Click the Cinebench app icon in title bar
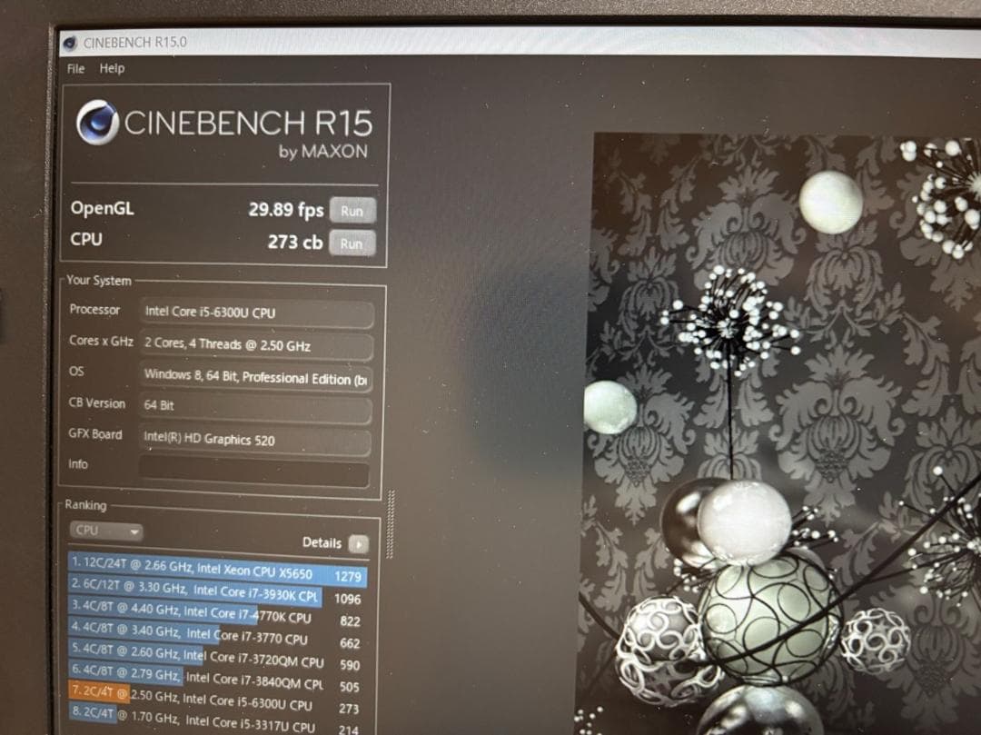Screen dimensions: 981x735 (x=71, y=43)
